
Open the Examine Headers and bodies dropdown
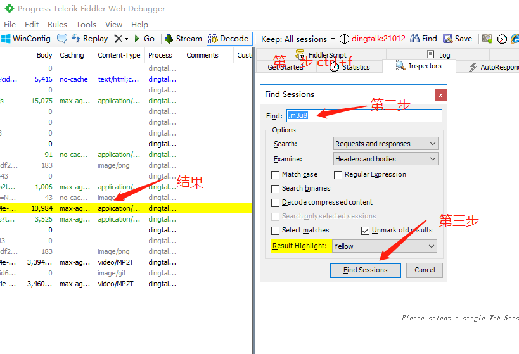click(386, 159)
